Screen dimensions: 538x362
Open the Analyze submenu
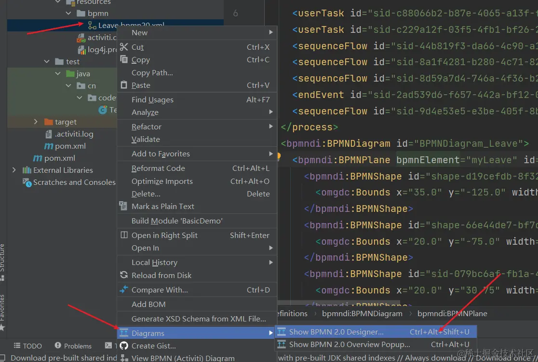197,112
